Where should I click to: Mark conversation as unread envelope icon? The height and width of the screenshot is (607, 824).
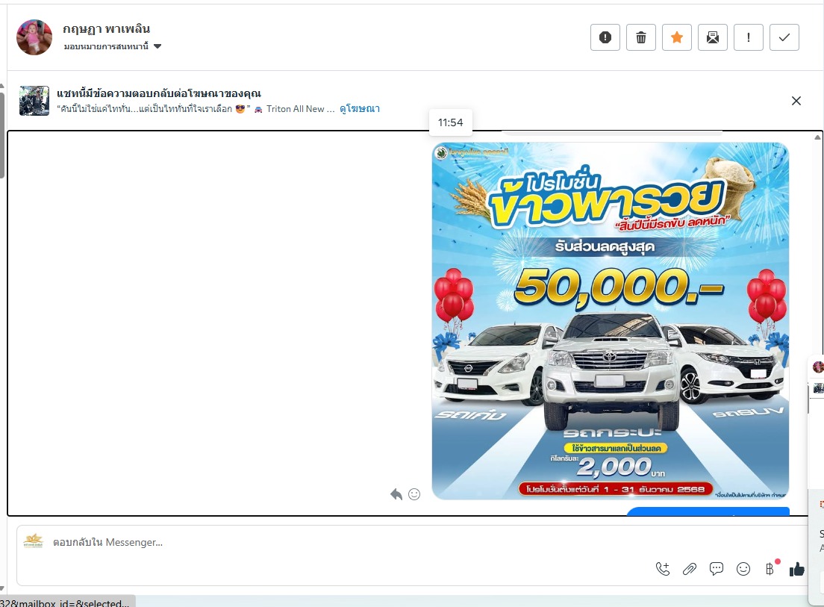click(713, 37)
